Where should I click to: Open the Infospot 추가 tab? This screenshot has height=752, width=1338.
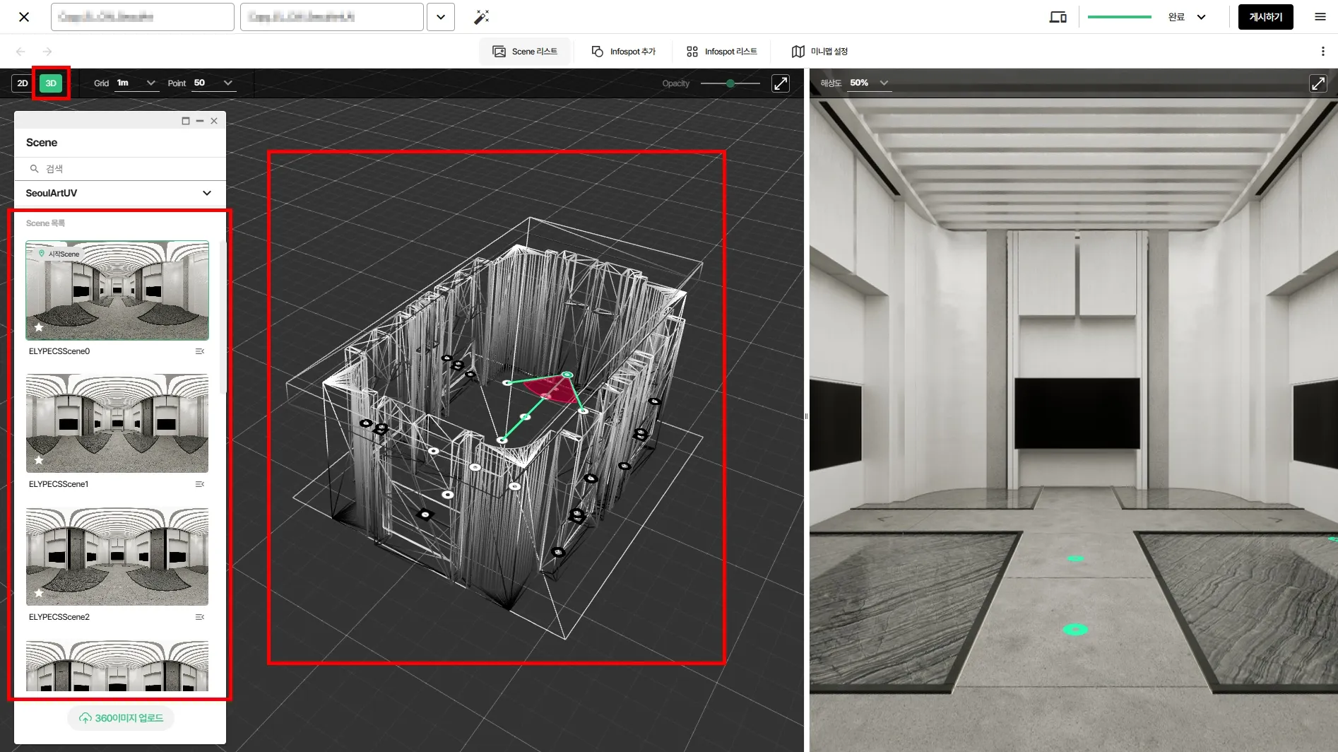coord(624,52)
